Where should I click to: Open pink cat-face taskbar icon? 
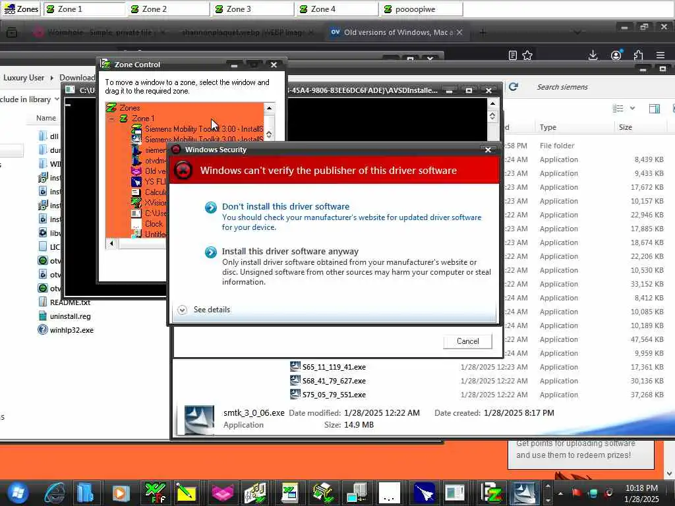pos(222,493)
